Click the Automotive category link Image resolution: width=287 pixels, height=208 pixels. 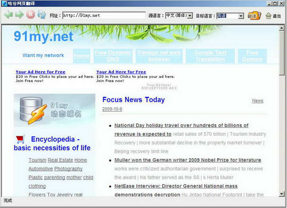point(41,169)
